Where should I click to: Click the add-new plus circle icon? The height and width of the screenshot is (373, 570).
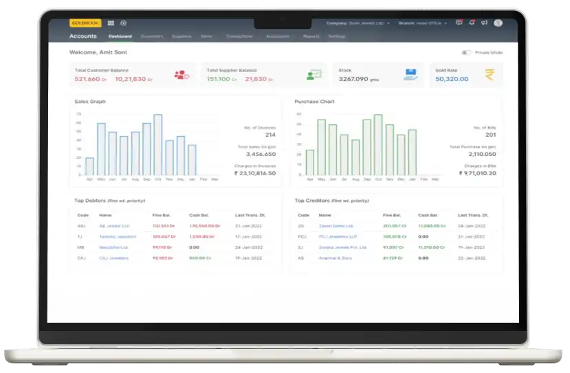point(123,23)
